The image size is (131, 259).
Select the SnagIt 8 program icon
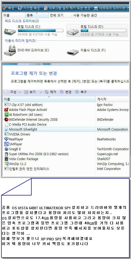[x=6, y=149]
